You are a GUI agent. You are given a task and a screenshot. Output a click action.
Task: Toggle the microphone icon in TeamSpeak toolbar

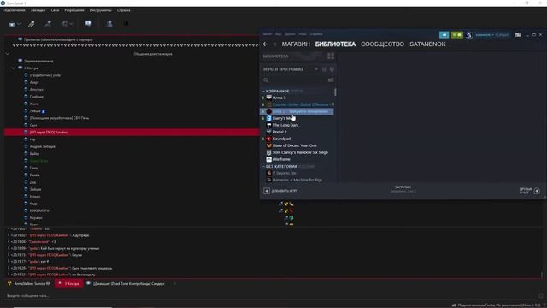coord(126,24)
